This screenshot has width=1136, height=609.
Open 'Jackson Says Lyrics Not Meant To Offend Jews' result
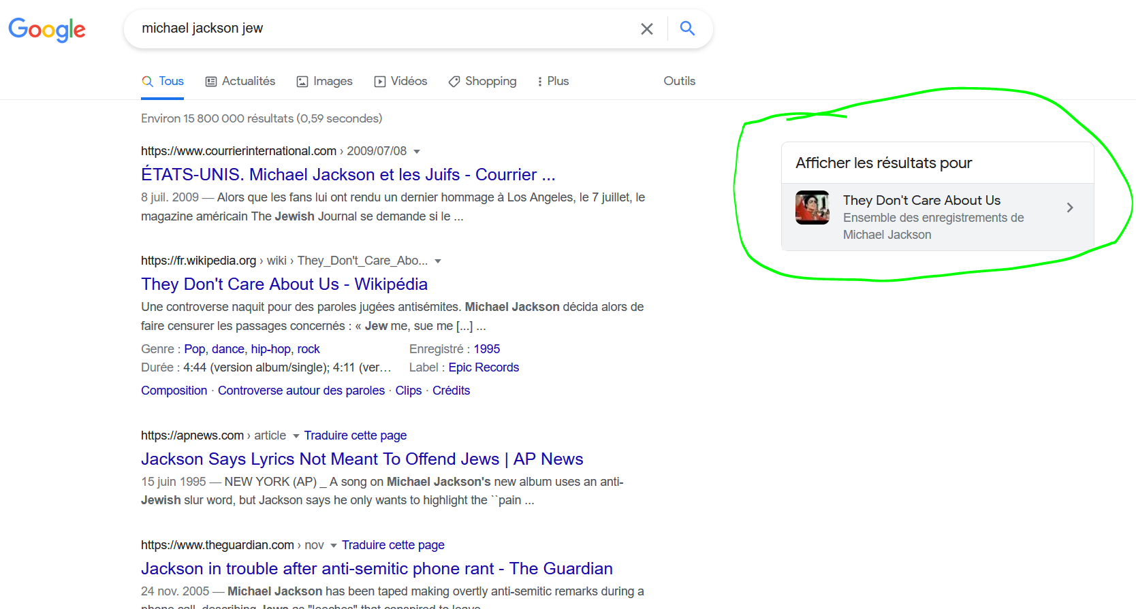pyautogui.click(x=362, y=459)
